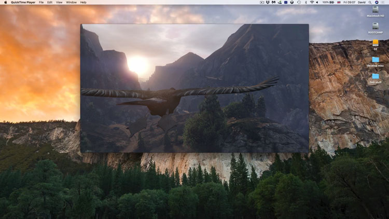Viewport: 389px width, 219px height.
Task: Open the File menu
Action: (x=41, y=2)
